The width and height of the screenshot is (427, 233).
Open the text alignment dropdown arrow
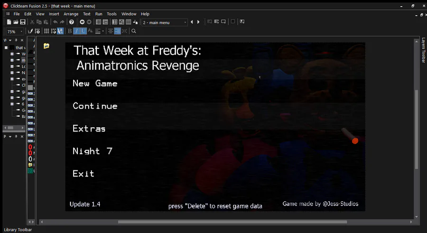(103, 31)
